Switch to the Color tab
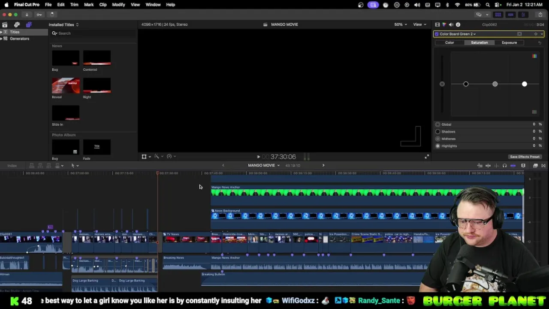The image size is (549, 309). 449,42
